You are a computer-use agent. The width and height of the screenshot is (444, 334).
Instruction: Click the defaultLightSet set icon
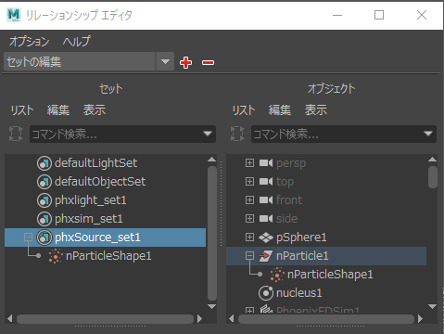[x=44, y=163]
